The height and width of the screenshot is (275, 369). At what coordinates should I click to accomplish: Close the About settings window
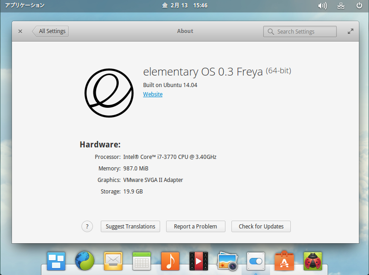point(20,31)
